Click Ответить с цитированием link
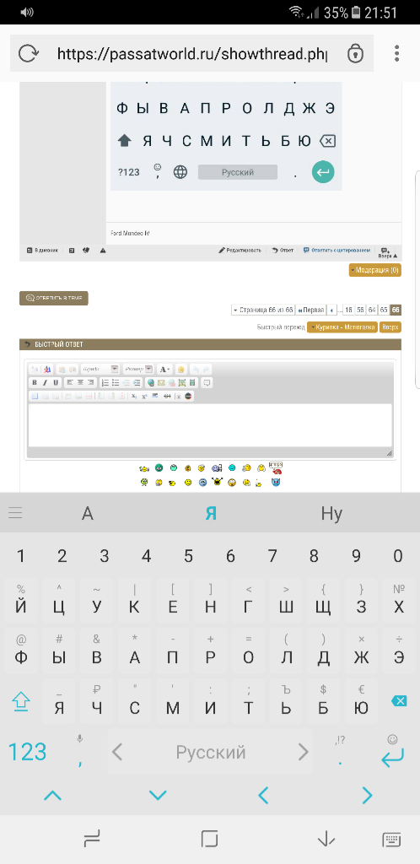420x864 pixels. tap(337, 250)
